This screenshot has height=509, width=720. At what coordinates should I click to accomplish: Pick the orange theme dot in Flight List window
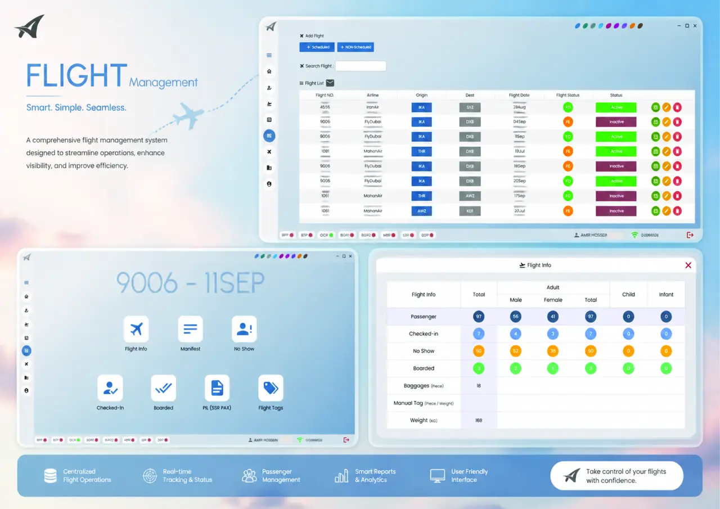click(x=633, y=26)
